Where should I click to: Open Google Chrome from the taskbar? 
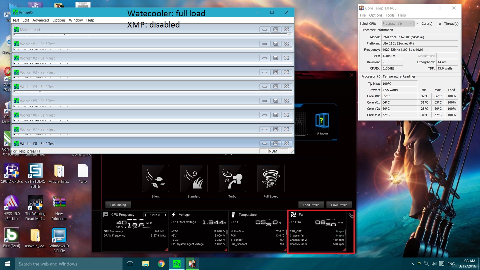coord(161,264)
